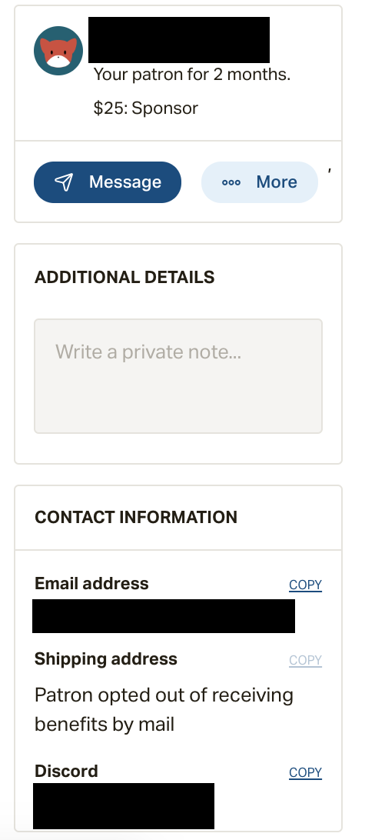Click the greyed-out shipping address COPY link
The height and width of the screenshot is (840, 375).
[x=306, y=660]
